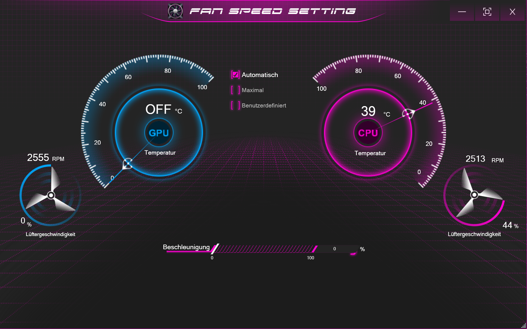This screenshot has height=329, width=527.
Task: Click the CPU fan propeller icon
Action: pos(474,195)
